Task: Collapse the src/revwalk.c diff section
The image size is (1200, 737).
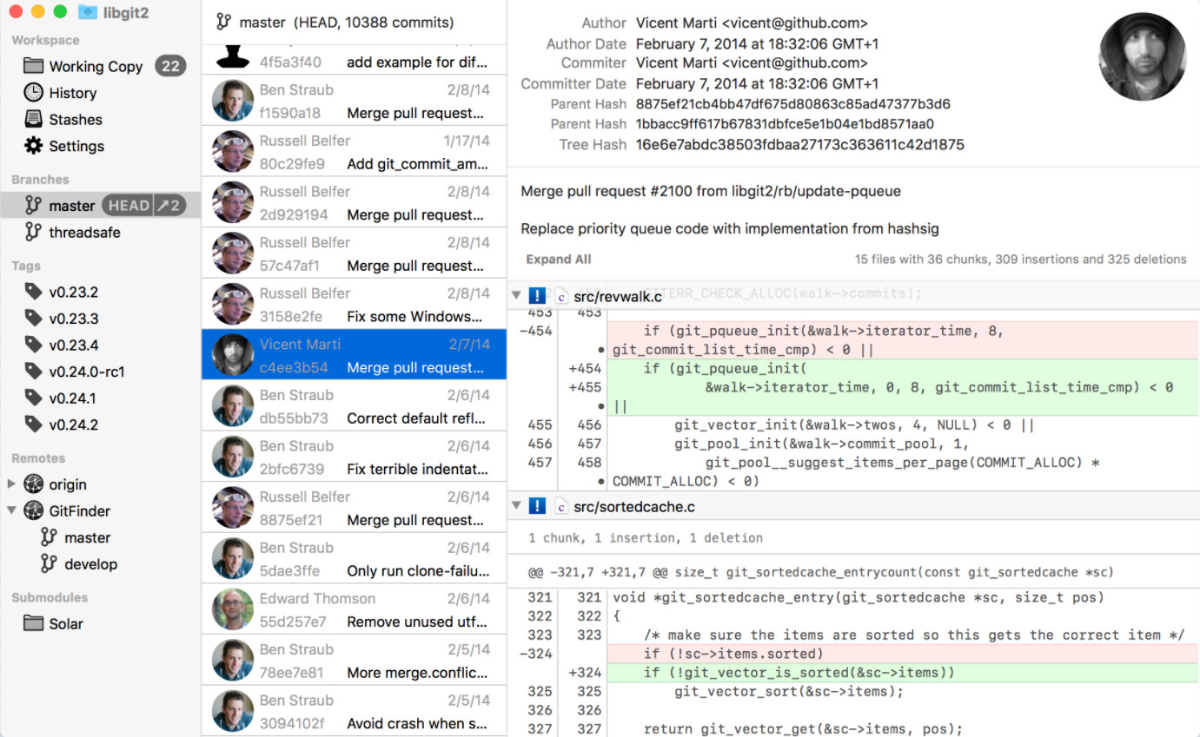Action: (516, 296)
